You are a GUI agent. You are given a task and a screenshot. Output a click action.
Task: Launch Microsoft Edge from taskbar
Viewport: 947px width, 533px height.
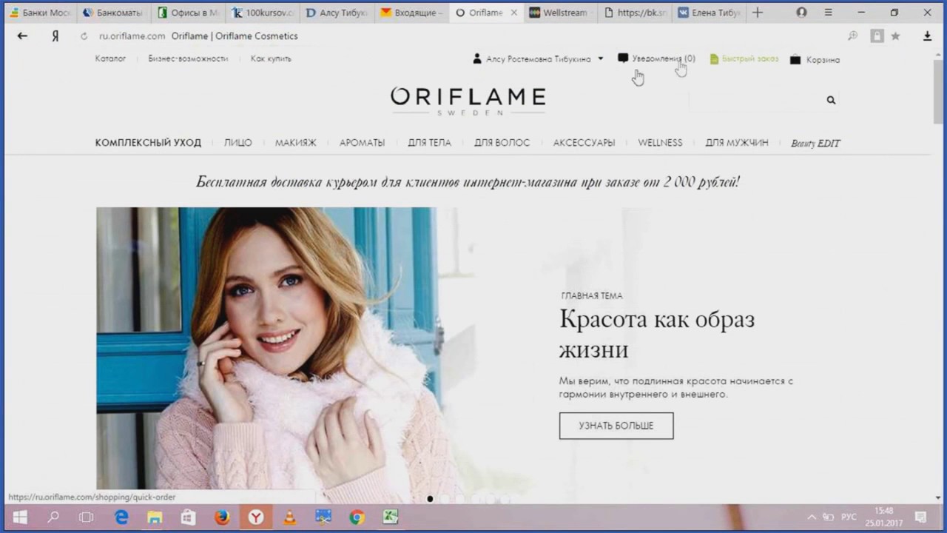pos(121,517)
